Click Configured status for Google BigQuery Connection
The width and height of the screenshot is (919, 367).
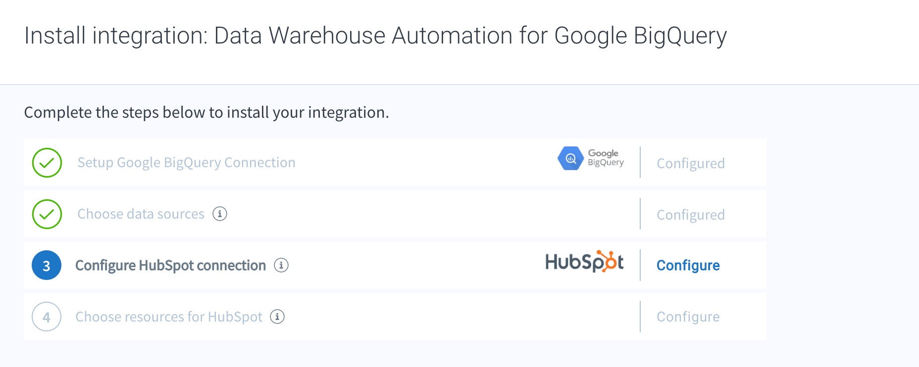coord(690,163)
